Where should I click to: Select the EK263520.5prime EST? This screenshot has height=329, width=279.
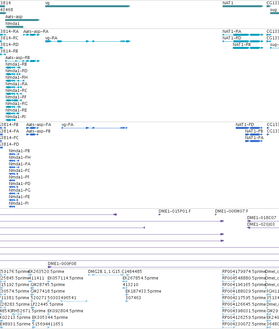(30, 275)
